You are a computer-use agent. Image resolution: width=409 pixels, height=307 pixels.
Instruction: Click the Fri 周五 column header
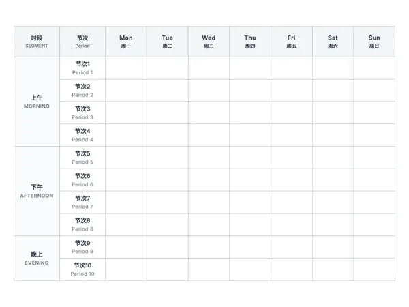[292, 42]
